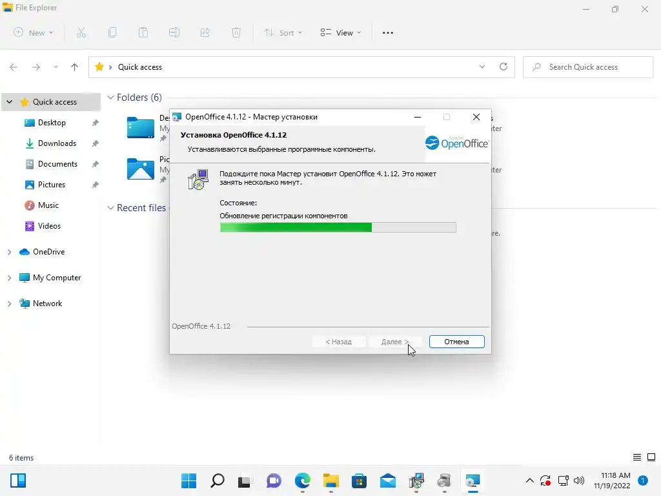Go forward with the right arrow button
Screen dimensions: 661x496
36,67
